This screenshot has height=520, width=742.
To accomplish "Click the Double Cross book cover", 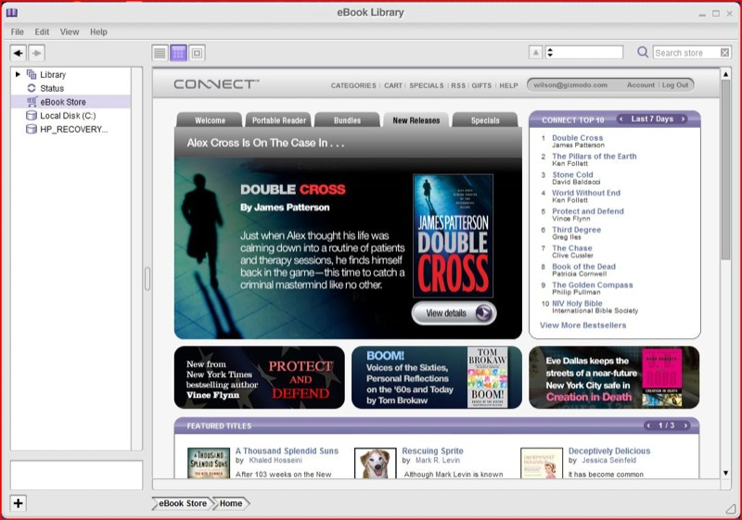I will click(453, 235).
